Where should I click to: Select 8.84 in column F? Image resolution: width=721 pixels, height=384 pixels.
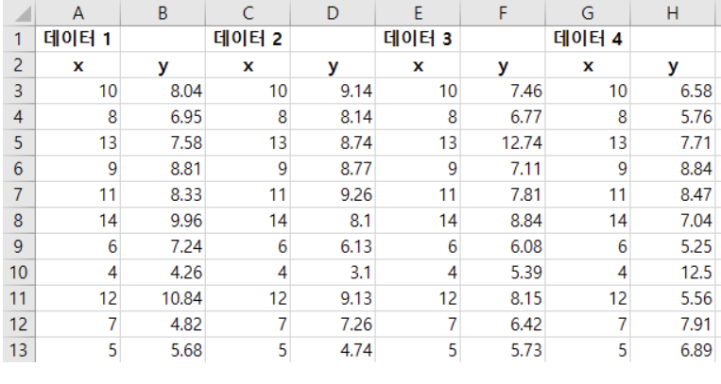[x=503, y=221]
